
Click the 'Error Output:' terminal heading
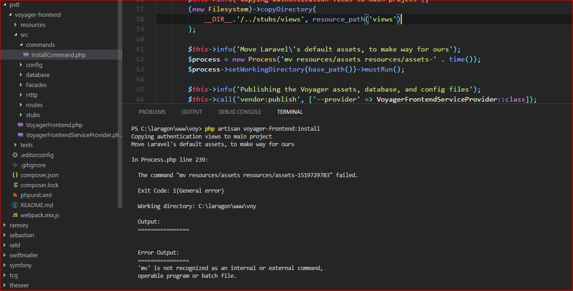[159, 253]
